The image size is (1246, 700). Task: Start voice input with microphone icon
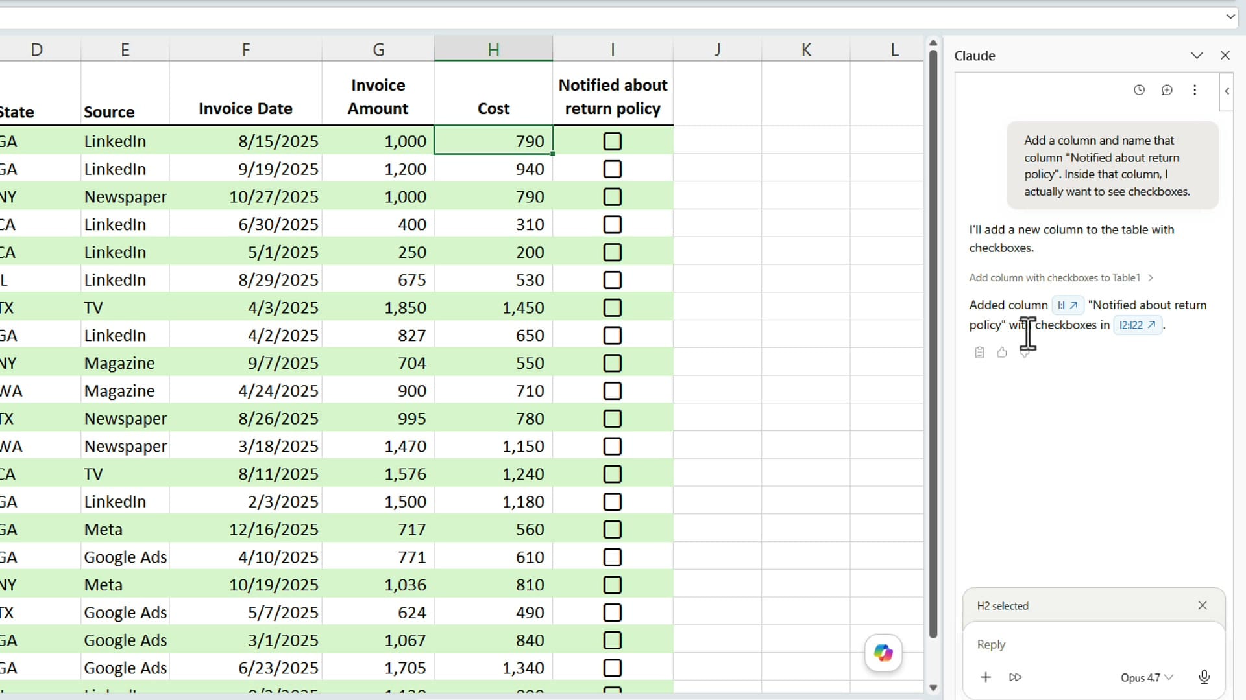pyautogui.click(x=1204, y=677)
